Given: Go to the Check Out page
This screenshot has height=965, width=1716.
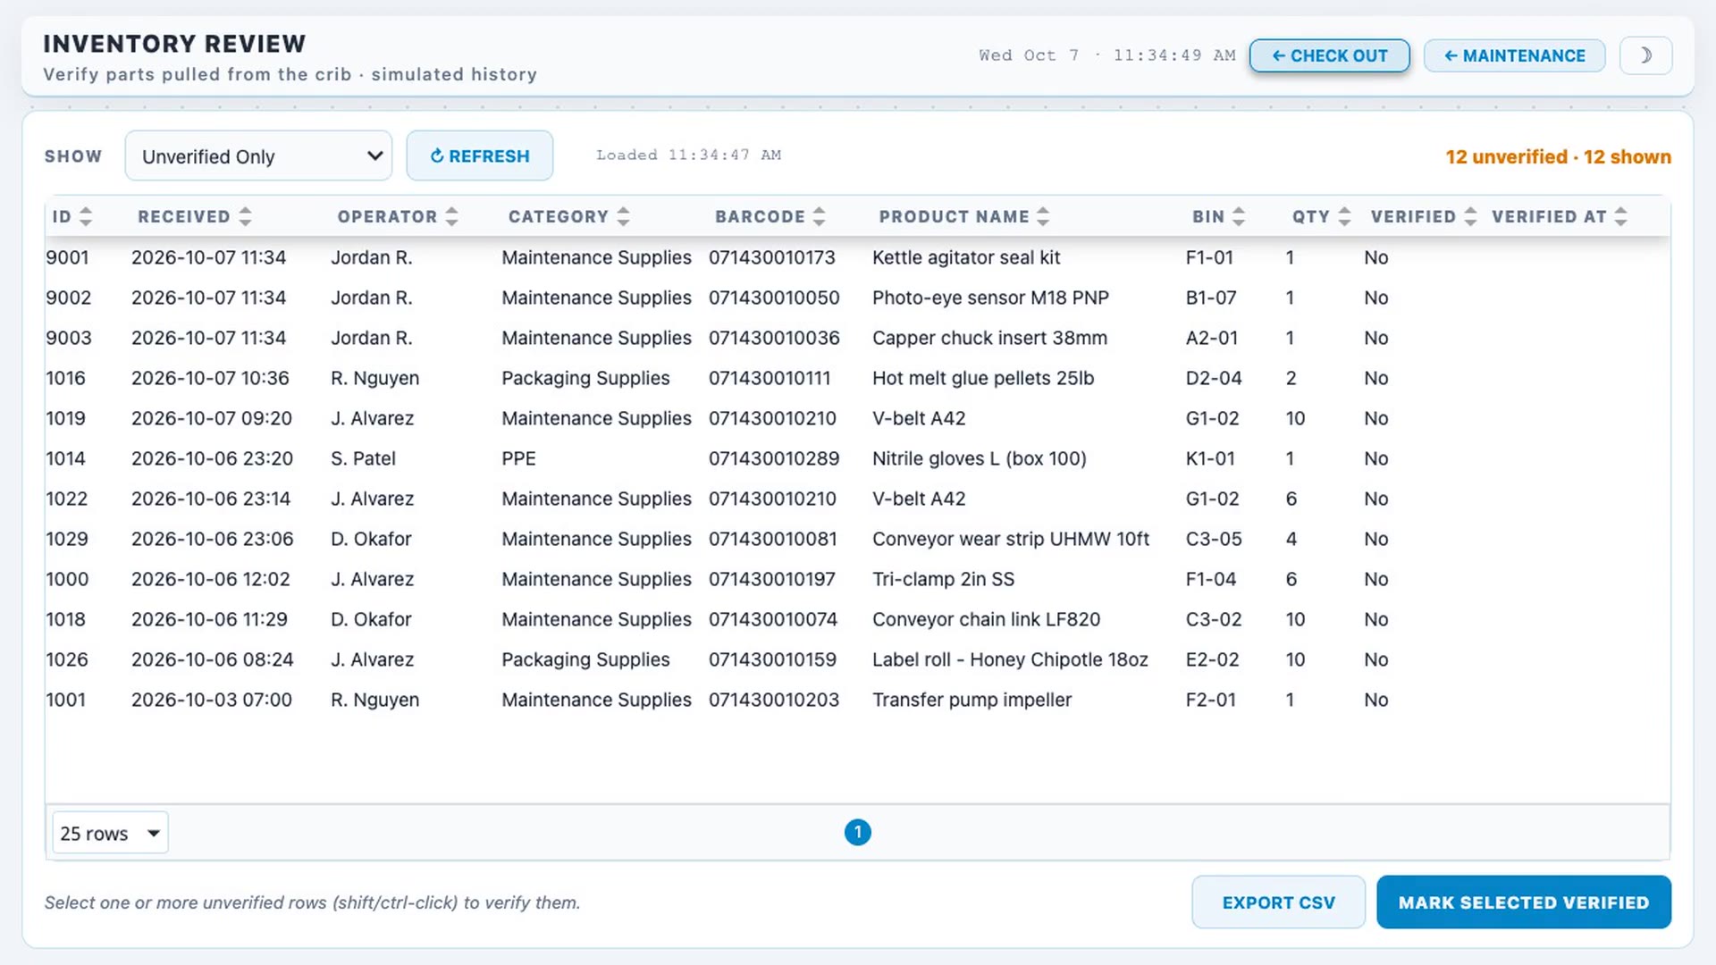Looking at the screenshot, I should click(1329, 55).
